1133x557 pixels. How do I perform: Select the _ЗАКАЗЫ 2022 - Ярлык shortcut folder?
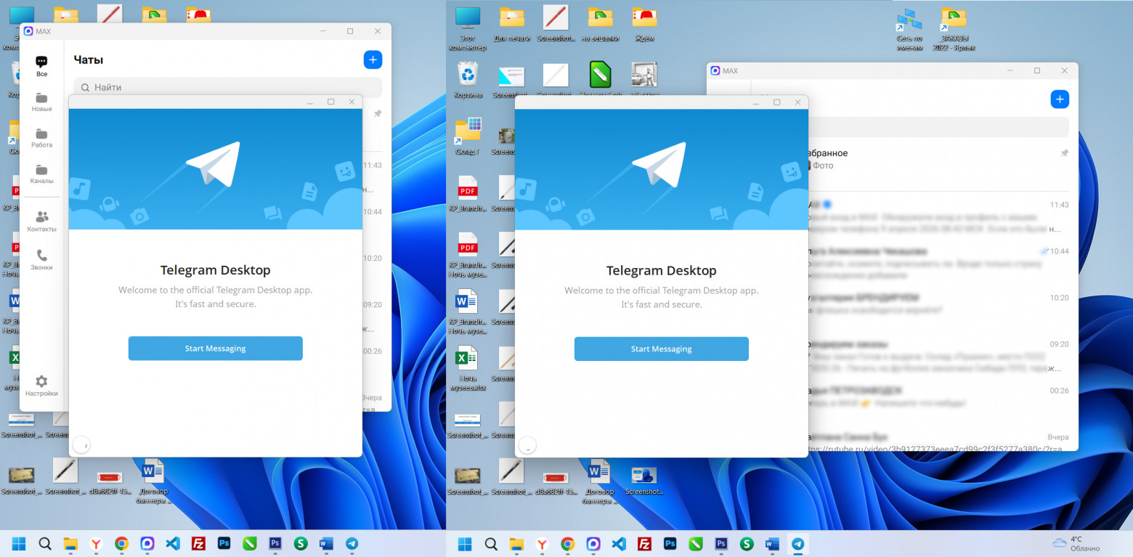coord(954,28)
